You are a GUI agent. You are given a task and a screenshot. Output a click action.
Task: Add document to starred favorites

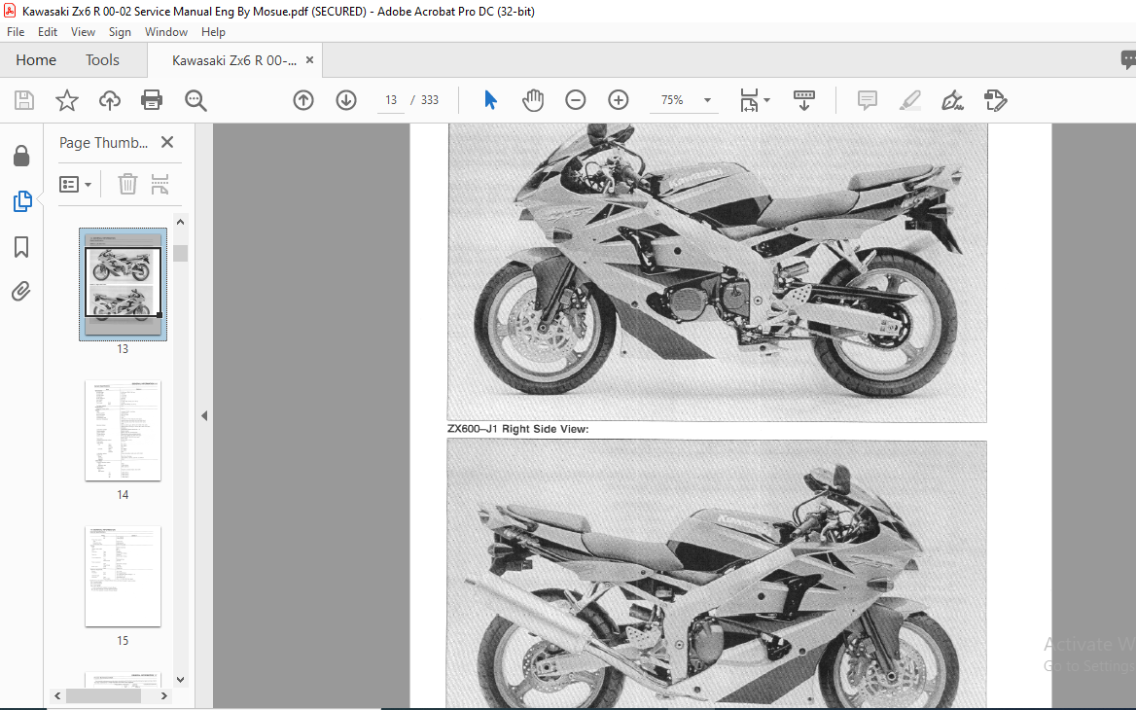point(67,100)
